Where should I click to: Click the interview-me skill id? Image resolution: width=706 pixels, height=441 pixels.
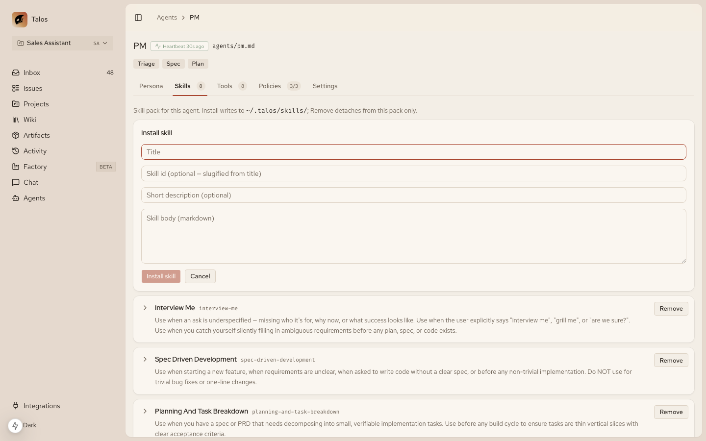[x=218, y=308]
